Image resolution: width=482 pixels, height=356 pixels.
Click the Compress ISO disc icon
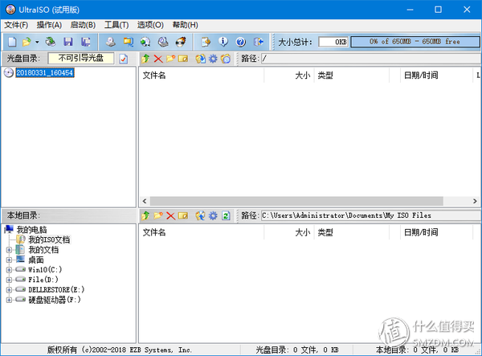click(x=145, y=42)
